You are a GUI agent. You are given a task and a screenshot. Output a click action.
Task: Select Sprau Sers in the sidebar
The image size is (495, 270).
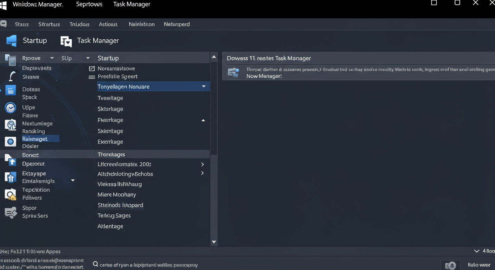(x=35, y=216)
